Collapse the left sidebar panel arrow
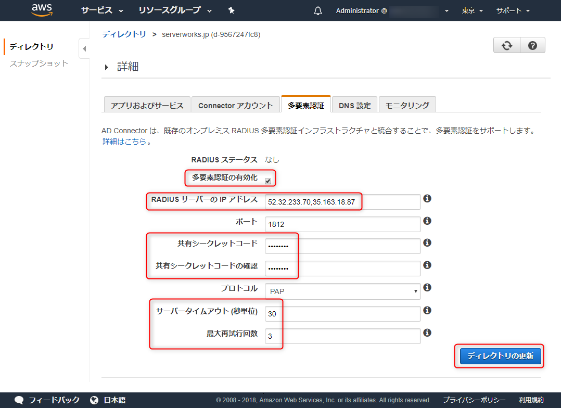561x408 pixels. click(84, 49)
